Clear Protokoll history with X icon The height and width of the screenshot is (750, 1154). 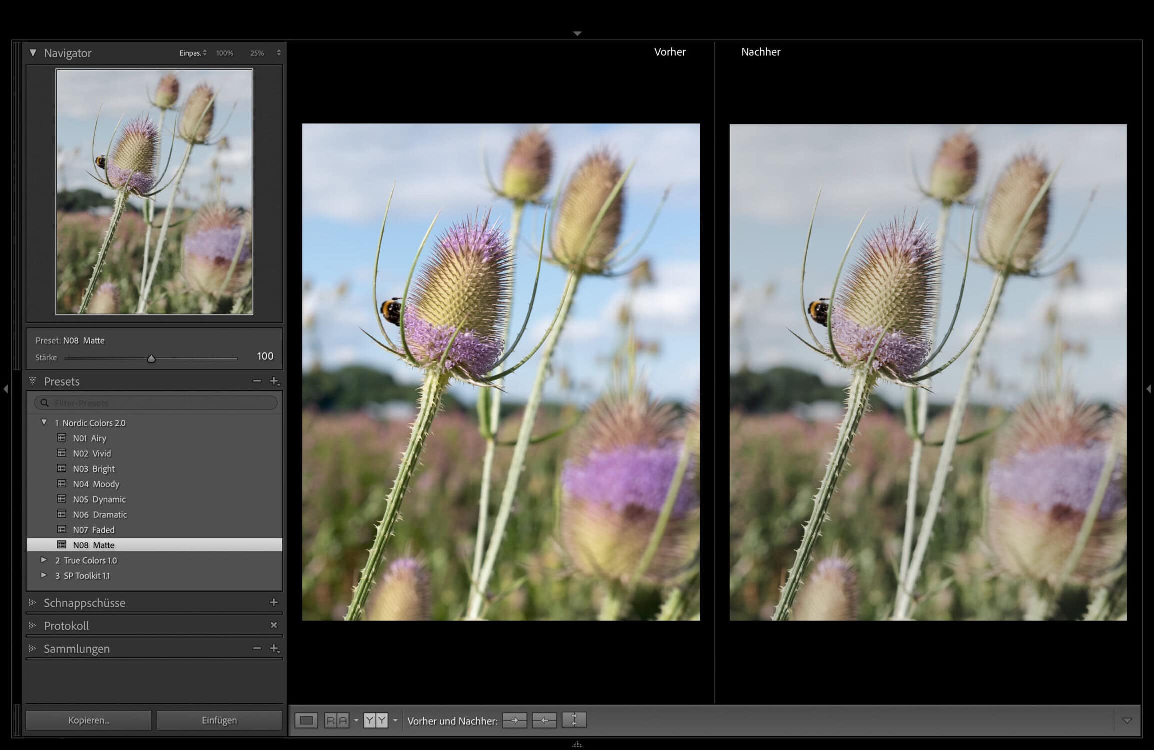[x=273, y=625]
